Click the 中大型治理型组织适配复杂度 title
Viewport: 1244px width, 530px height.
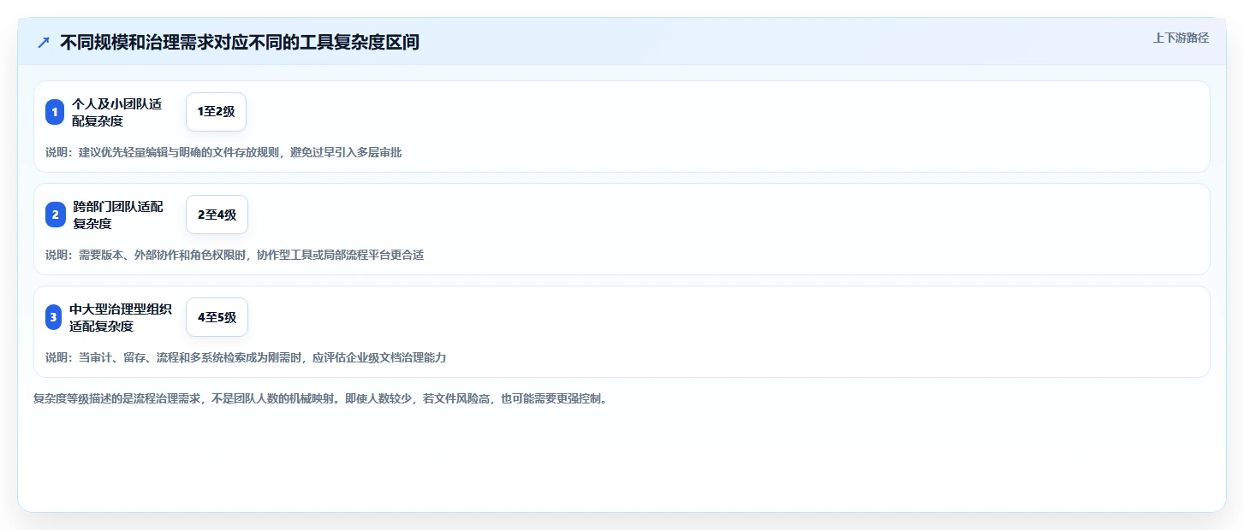(121, 317)
